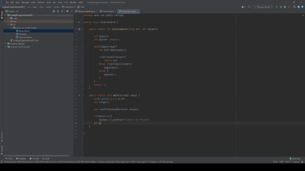Select Factorial class in project tree

coord(21,34)
